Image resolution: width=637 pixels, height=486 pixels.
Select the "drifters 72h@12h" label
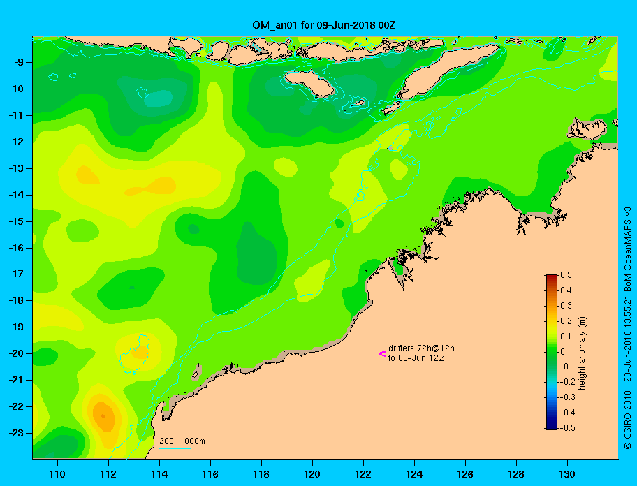421,348
